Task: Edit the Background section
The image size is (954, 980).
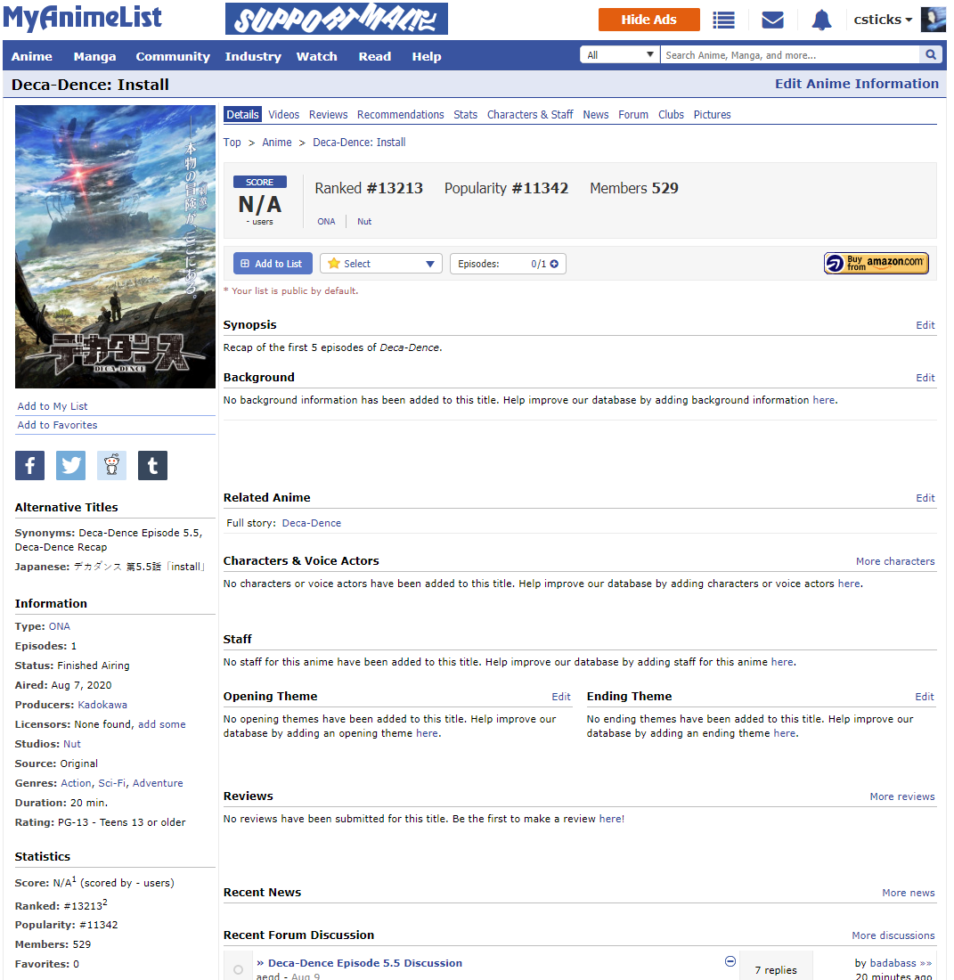Action: pos(925,378)
